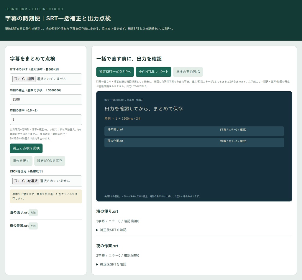The width and height of the screenshot is (302, 280).
Task: Expand 補正後SRTを確認 under 夜の作業.srt
Action: click(111, 264)
